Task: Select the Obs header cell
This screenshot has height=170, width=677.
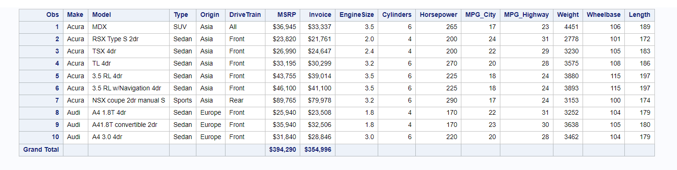Action: 41,15
